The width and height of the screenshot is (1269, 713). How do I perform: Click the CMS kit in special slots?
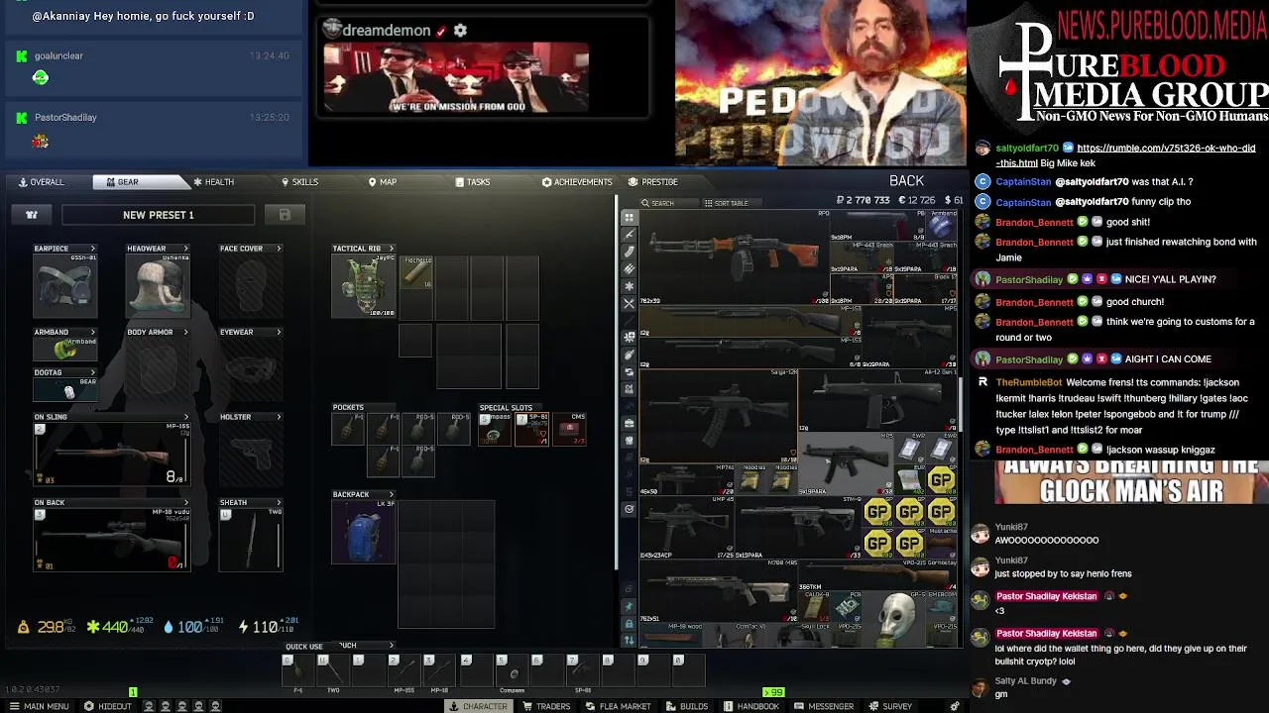[x=570, y=429]
